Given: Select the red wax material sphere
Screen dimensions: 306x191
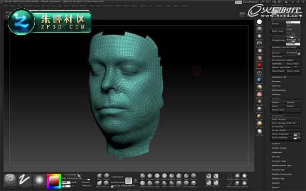Looking at the screenshot, I should (x=259, y=65).
